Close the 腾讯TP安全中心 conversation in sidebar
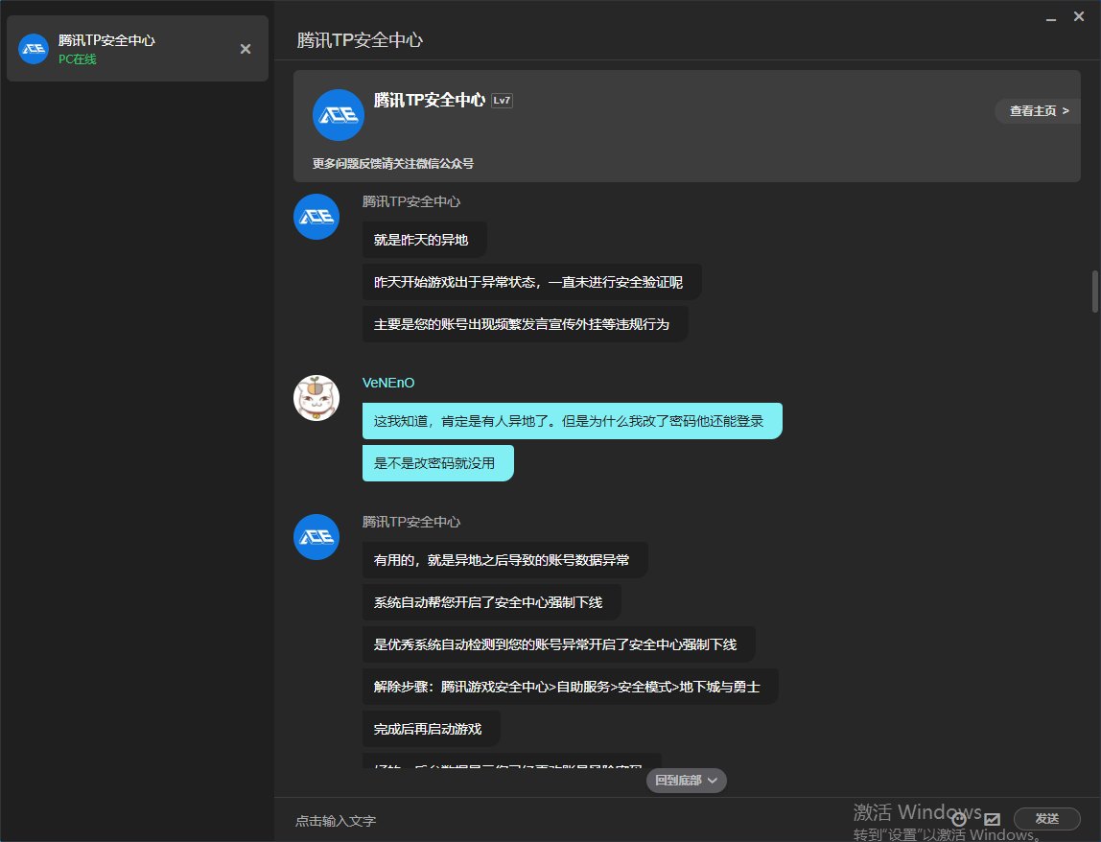The image size is (1101, 842). (246, 49)
